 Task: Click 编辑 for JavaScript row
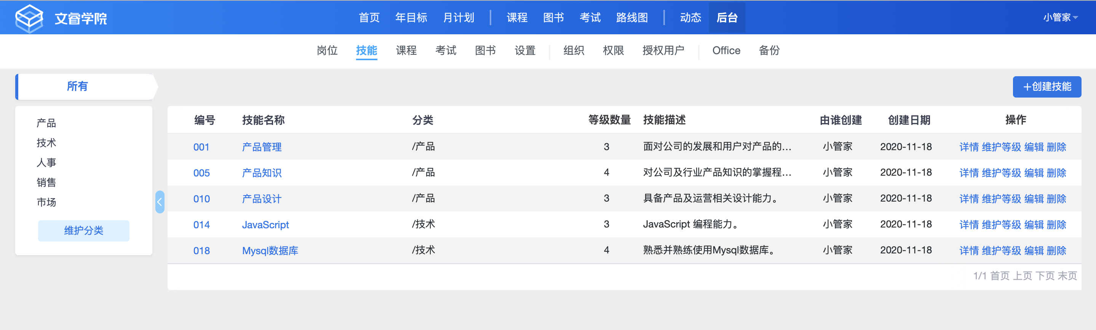click(x=1034, y=225)
